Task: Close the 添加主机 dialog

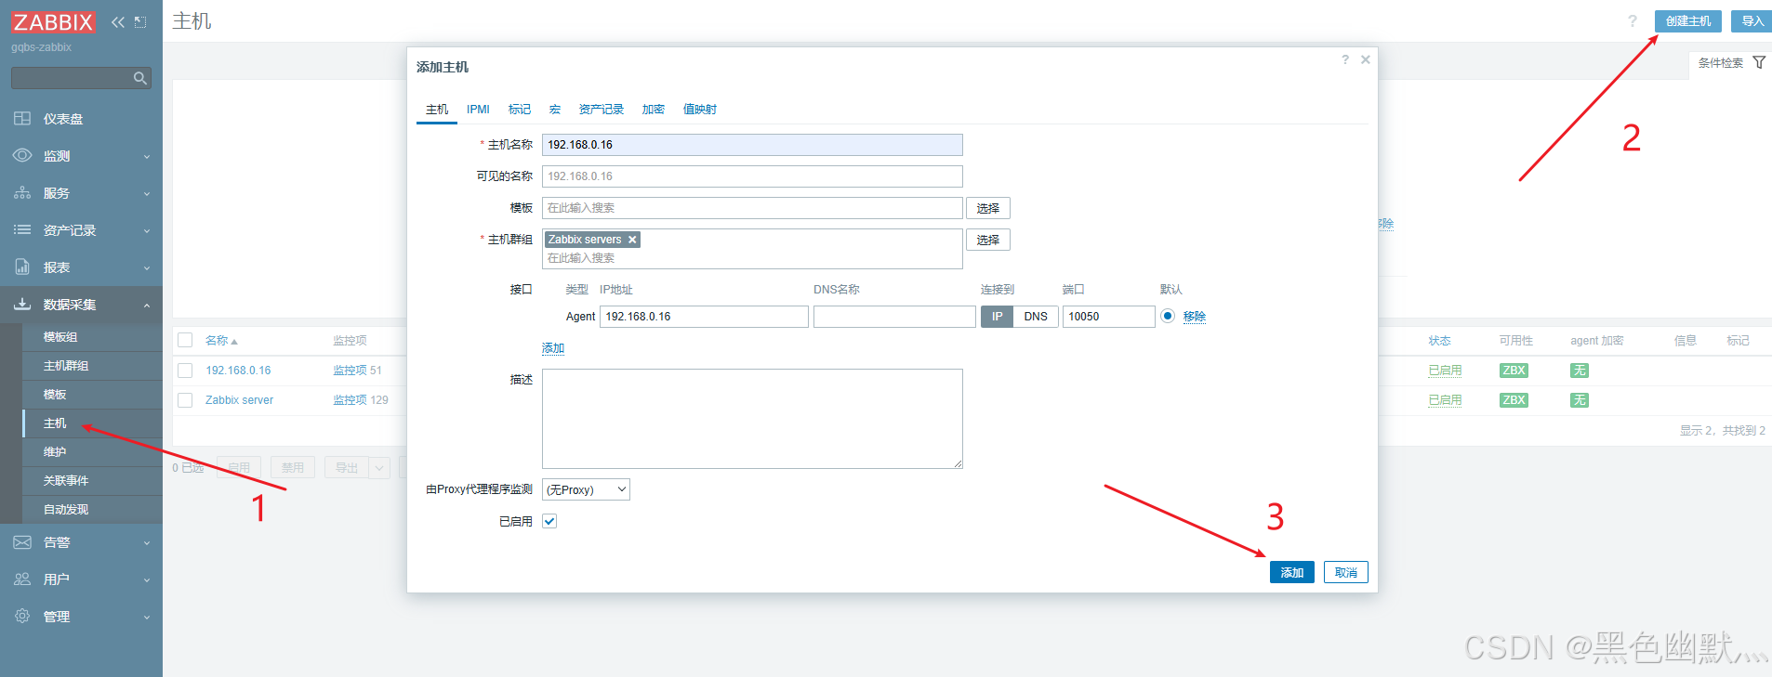Action: pyautogui.click(x=1366, y=59)
